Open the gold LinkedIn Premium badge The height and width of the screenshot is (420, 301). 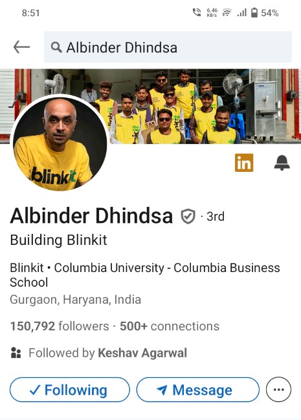pos(244,163)
